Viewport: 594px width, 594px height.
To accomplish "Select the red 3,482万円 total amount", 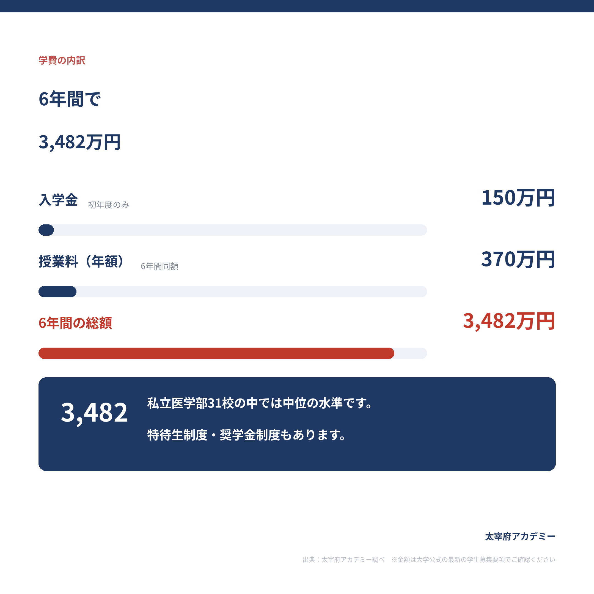I will (x=509, y=321).
